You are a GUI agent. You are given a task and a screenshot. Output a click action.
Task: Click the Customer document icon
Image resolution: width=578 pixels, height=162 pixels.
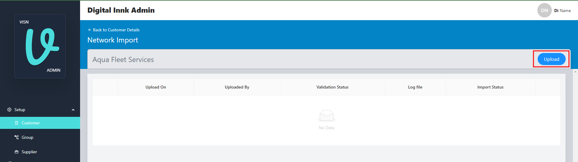pyautogui.click(x=17, y=123)
